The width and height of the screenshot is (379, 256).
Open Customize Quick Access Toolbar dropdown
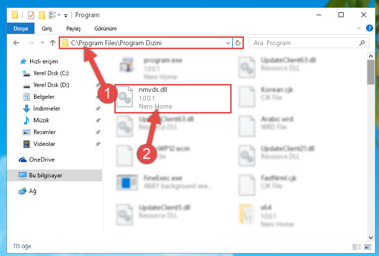pyautogui.click(x=66, y=15)
